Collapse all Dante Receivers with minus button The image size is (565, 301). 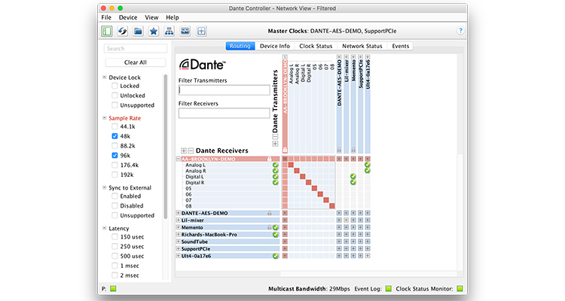[x=191, y=150]
